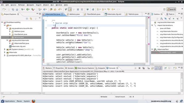Click the Open Type icon in toolbar
This screenshot has width=184, height=103.
coord(51,9)
